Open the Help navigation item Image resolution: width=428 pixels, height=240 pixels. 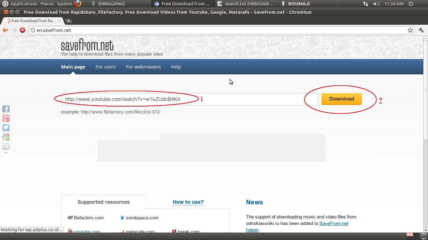(x=176, y=67)
